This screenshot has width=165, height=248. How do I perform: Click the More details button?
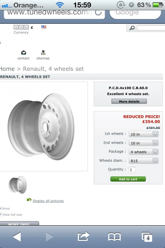tap(129, 101)
